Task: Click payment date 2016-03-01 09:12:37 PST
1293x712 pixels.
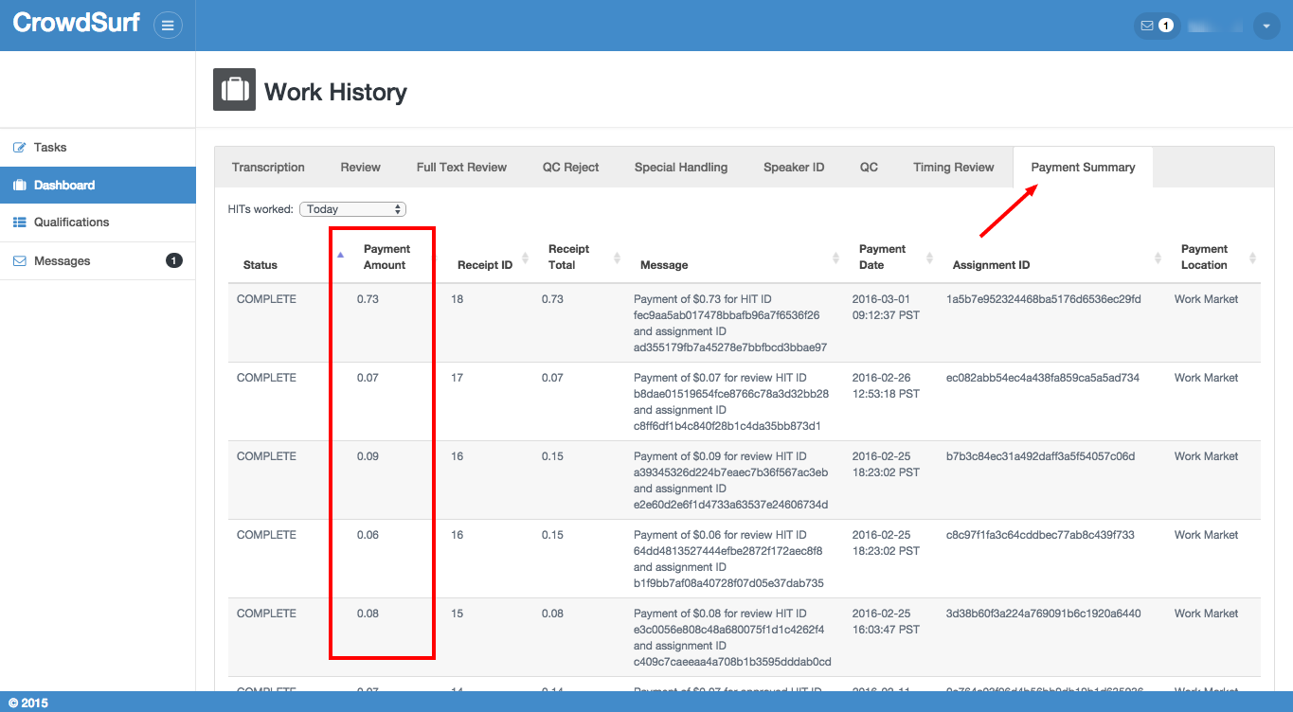Action: point(885,308)
